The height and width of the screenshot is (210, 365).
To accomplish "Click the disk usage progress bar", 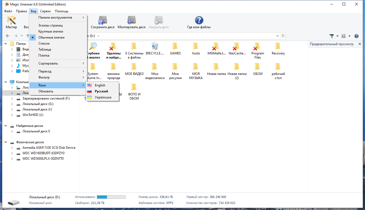I will (111, 197).
